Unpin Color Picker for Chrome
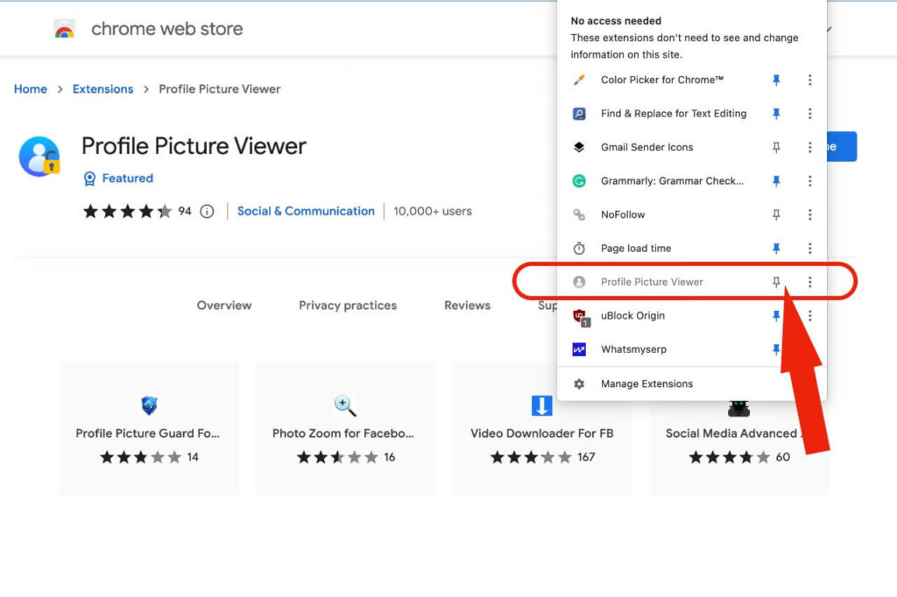Image resolution: width=897 pixels, height=597 pixels. coord(776,80)
